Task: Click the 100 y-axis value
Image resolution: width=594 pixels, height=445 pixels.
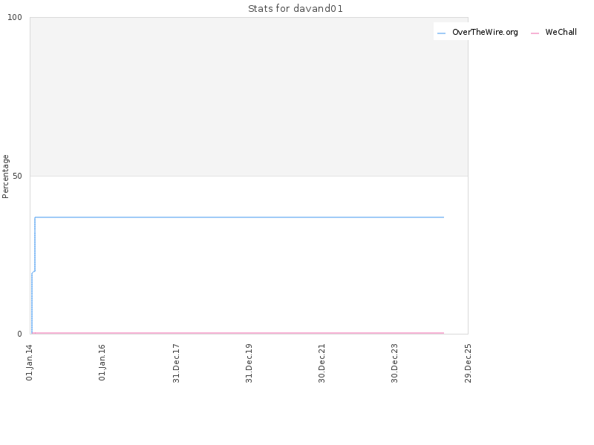Action: pyautogui.click(x=15, y=17)
